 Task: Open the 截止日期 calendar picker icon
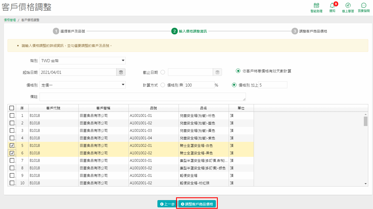point(218,72)
